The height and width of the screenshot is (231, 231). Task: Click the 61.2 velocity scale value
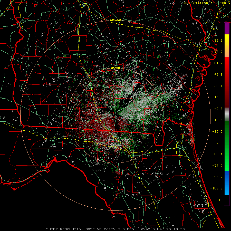pyautogui.click(x=218, y=63)
